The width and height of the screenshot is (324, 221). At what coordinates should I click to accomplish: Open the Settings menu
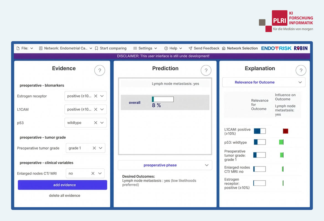coord(145,48)
